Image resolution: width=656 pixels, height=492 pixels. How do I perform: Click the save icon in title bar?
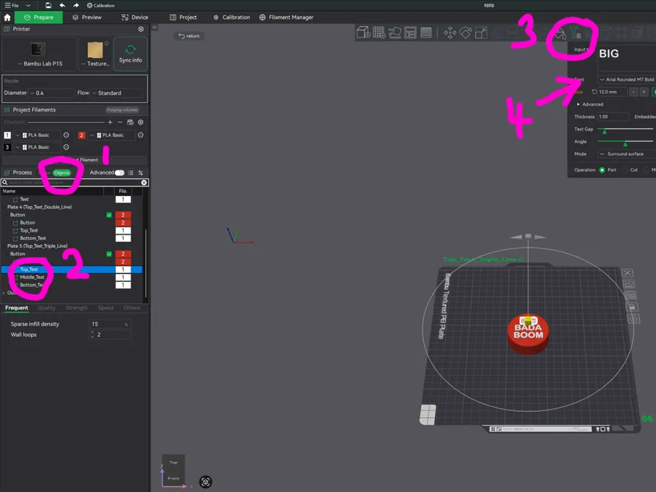(49, 5)
